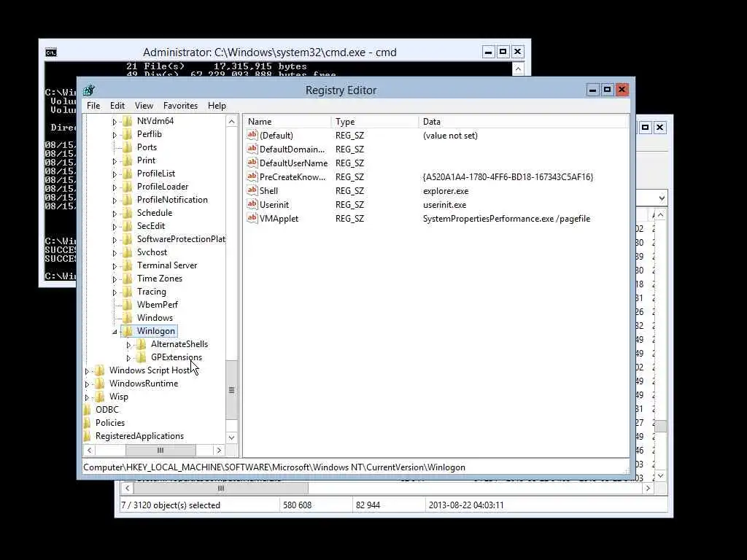Click the Perflib folder icon
This screenshot has width=747, height=560.
(x=127, y=134)
